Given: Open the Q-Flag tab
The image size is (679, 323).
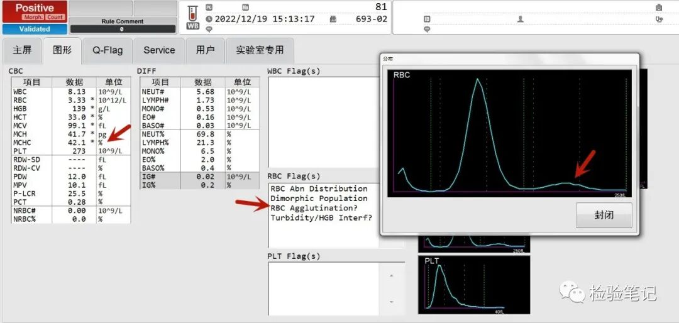Looking at the screenshot, I should tap(108, 50).
